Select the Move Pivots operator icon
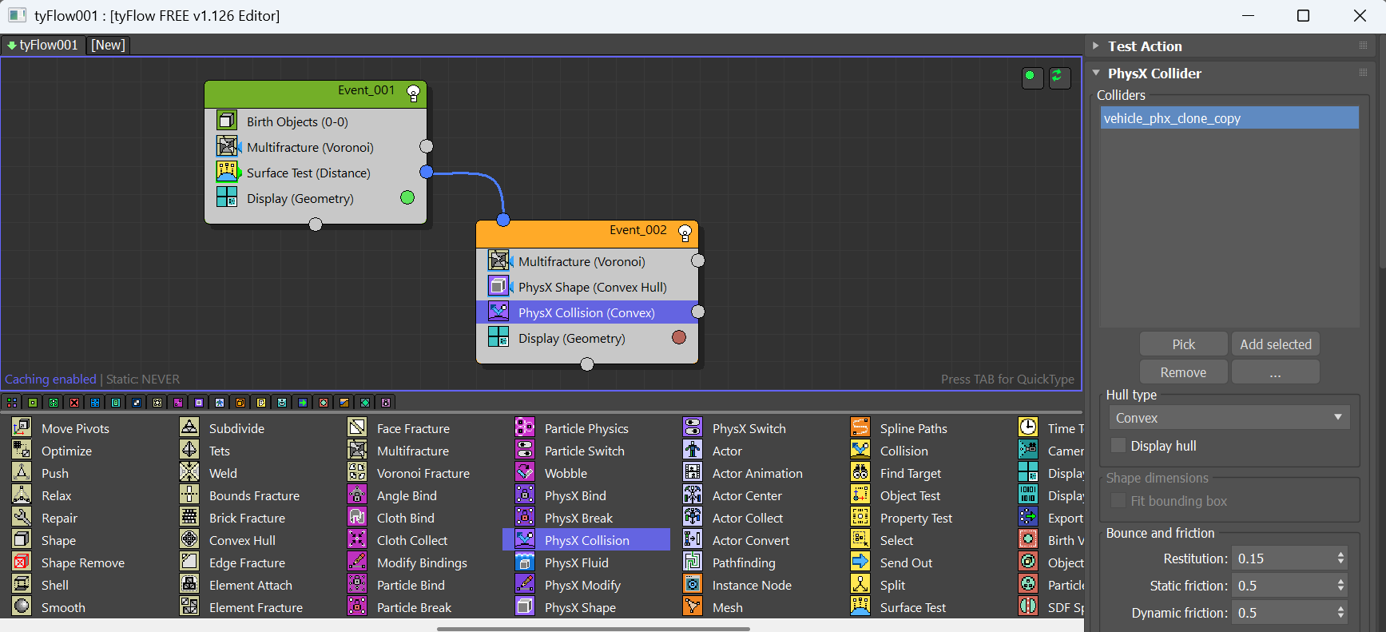 [x=22, y=427]
